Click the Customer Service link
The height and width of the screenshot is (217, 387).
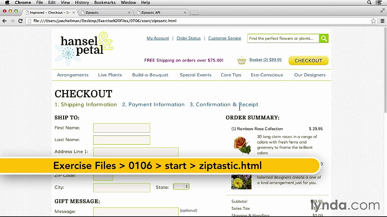tap(225, 38)
